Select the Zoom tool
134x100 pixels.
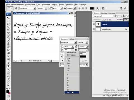coord(8,86)
